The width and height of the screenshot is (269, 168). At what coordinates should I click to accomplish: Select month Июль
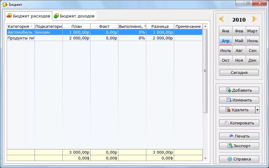tap(226, 50)
